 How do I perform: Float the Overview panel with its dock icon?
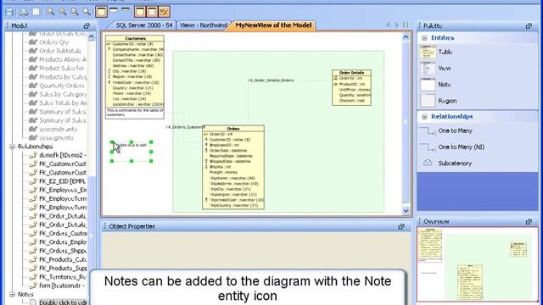click(x=529, y=222)
